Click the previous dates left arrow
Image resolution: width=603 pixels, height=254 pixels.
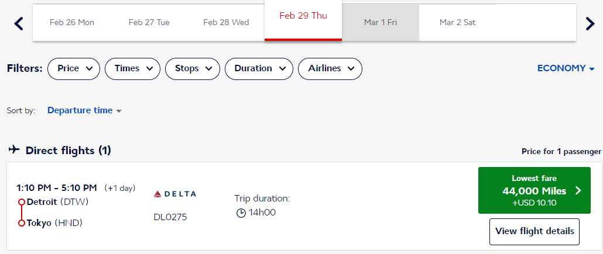(19, 23)
